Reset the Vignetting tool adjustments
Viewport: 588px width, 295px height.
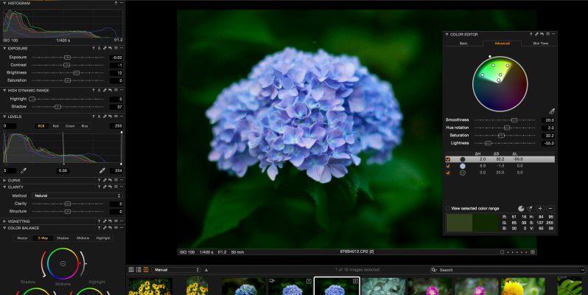(x=110, y=221)
